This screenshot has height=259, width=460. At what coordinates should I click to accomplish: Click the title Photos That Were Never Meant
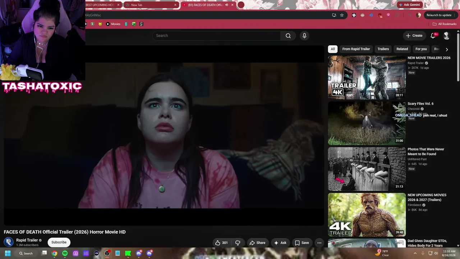tap(426, 151)
